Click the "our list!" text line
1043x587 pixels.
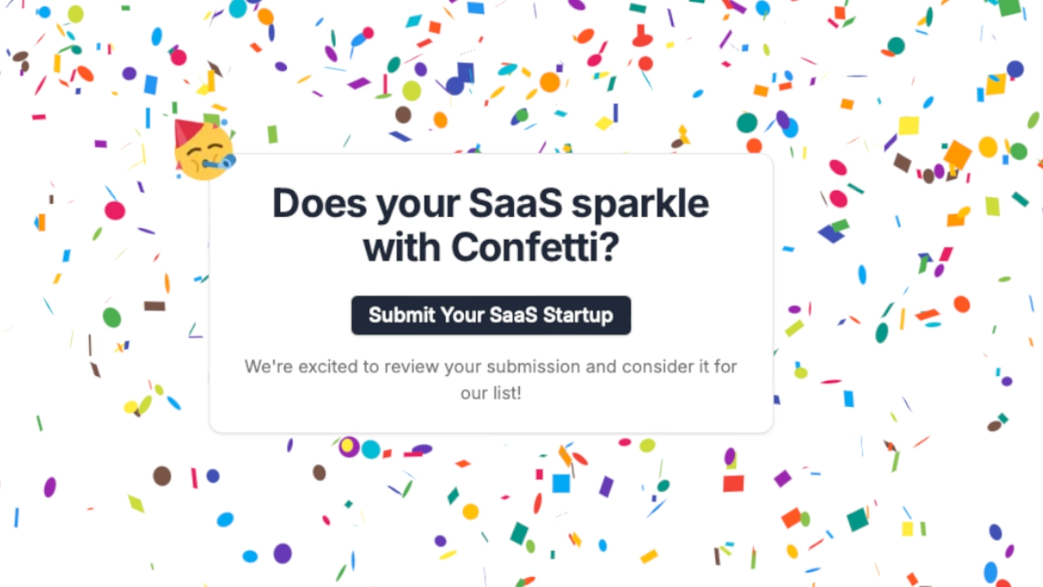(491, 393)
